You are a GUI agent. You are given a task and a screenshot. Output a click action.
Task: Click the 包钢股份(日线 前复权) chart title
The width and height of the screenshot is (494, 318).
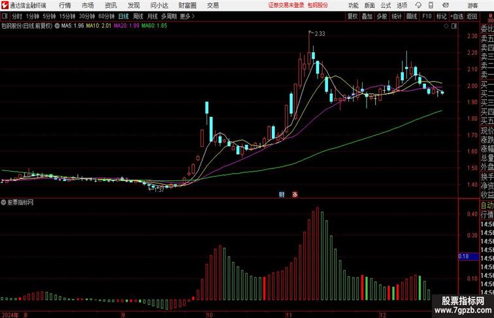pyautogui.click(x=27, y=26)
